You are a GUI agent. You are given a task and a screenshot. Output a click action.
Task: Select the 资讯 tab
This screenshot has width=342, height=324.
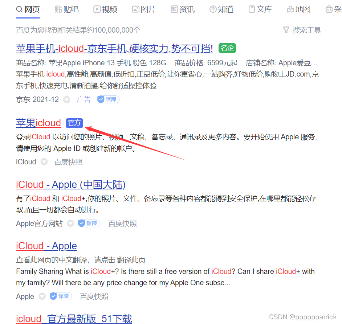pos(183,9)
